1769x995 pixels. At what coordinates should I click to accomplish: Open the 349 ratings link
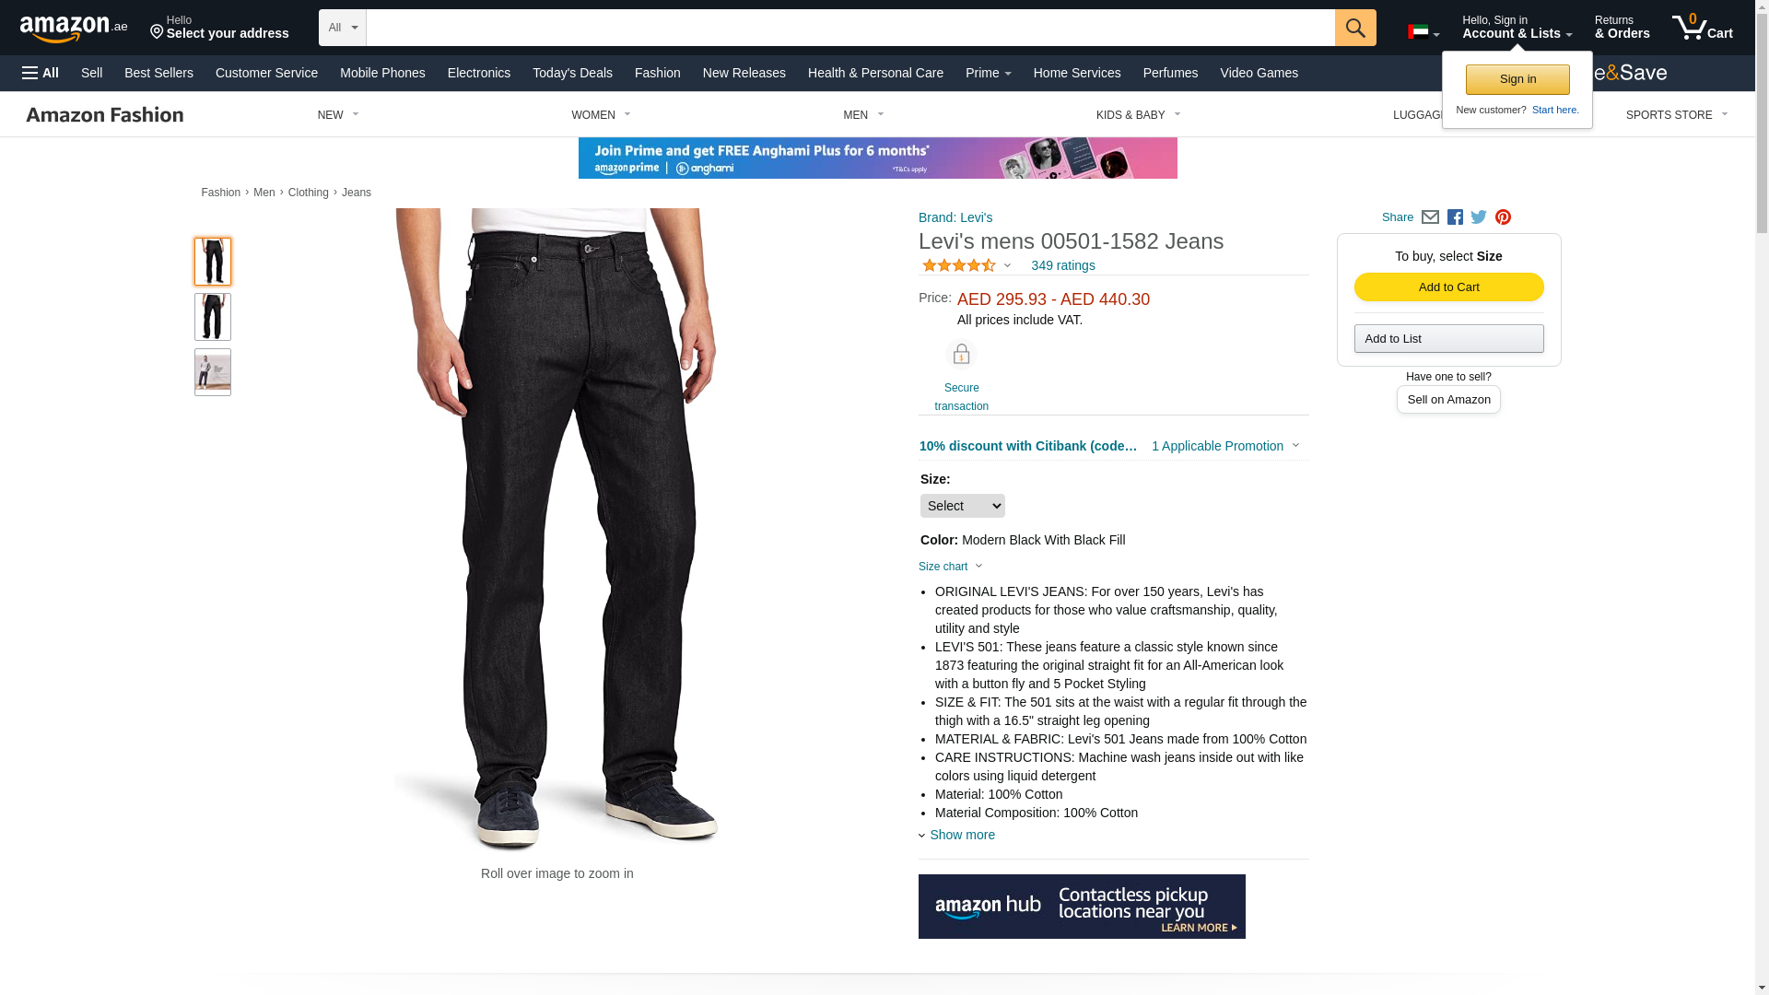click(1062, 265)
